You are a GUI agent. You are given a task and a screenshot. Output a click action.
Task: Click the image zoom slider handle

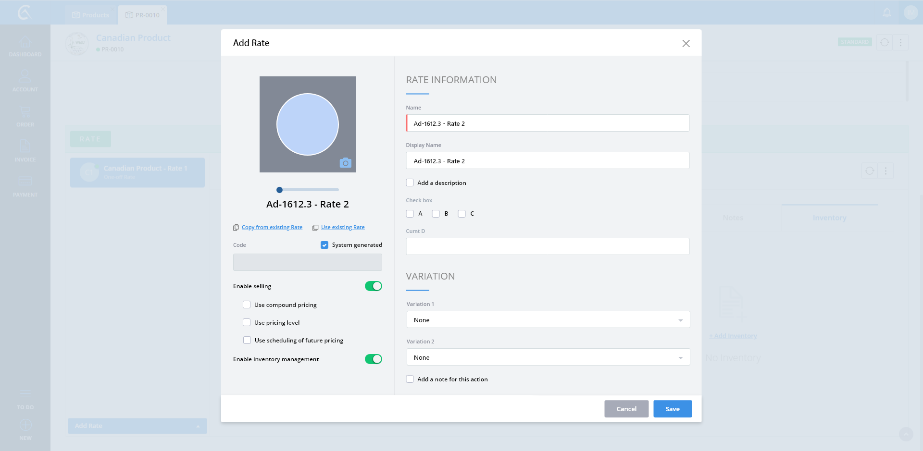279,190
